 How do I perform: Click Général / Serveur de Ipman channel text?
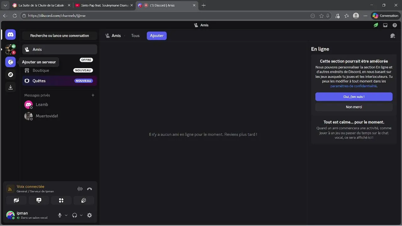pos(35,191)
